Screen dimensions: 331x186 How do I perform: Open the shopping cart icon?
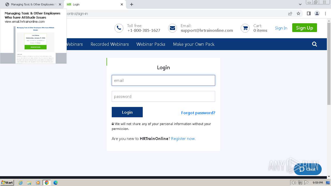245,28
